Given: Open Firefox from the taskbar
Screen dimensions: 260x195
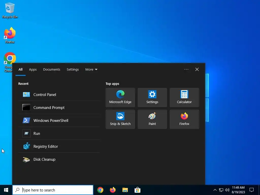Looking at the screenshot, I should coord(113,190).
